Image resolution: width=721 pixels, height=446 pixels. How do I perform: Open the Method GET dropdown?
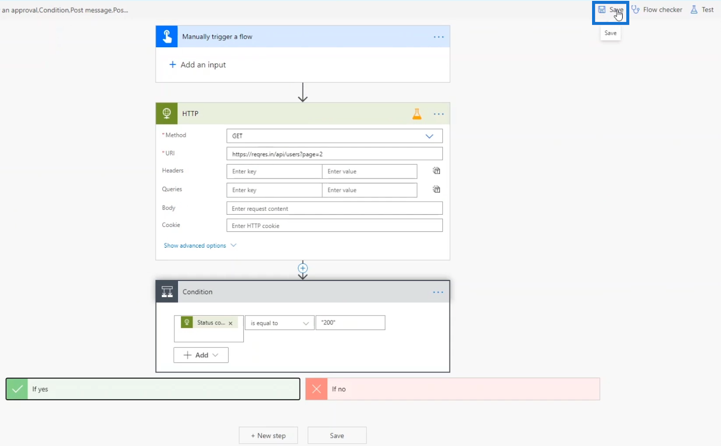click(x=334, y=136)
